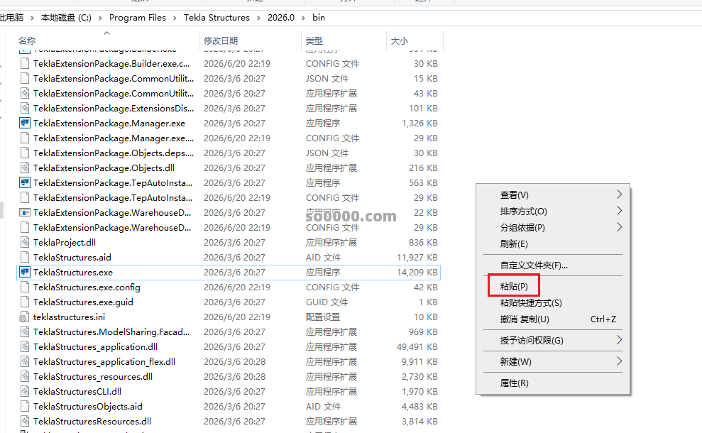Click the teklastructures.ini settings file icon
This screenshot has width=702, height=433.
[25, 317]
